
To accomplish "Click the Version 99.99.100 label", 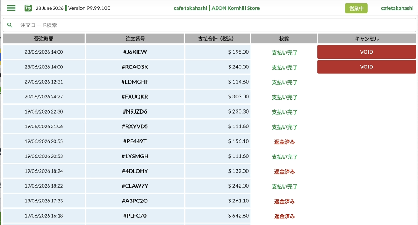I will click(89, 8).
